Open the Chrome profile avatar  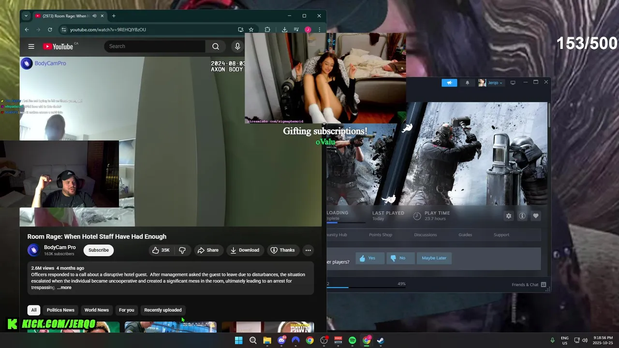coord(308,29)
